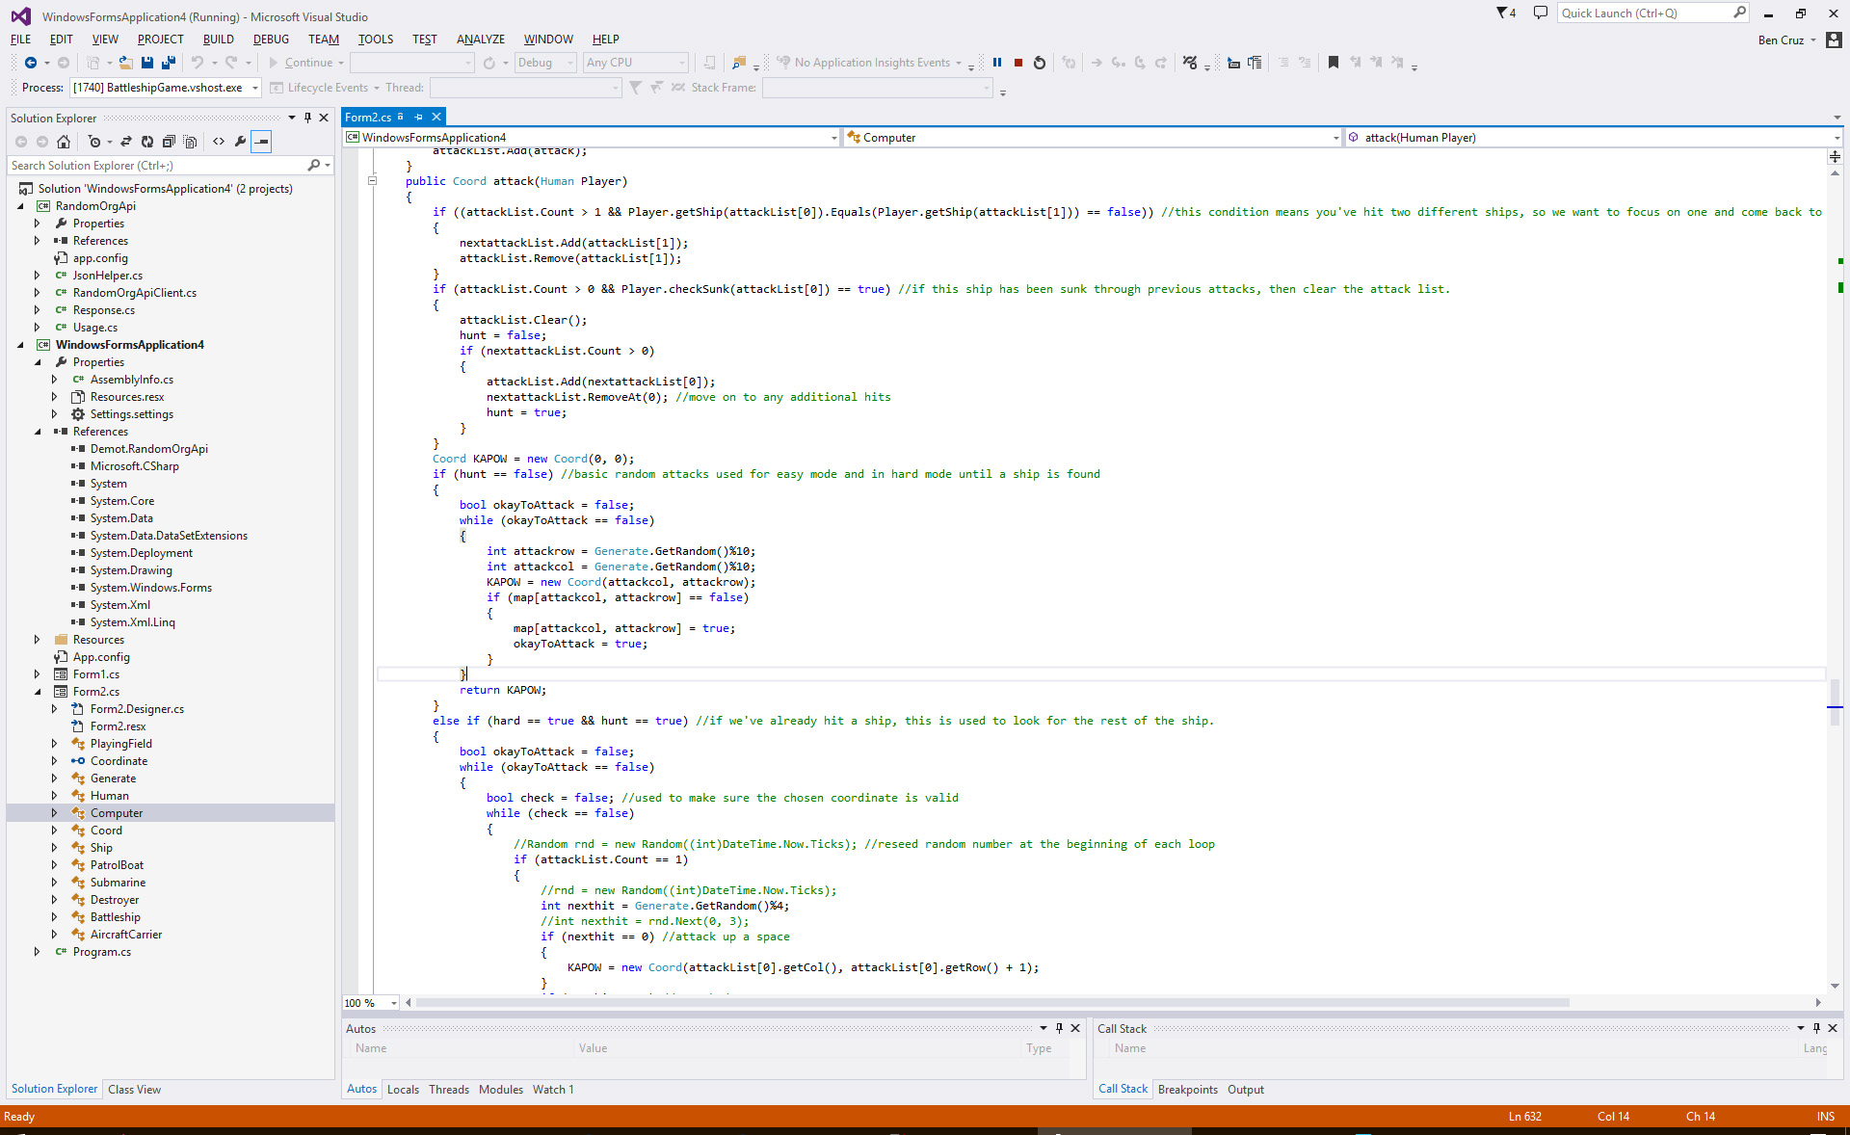Click the Continue debug button

[301, 63]
